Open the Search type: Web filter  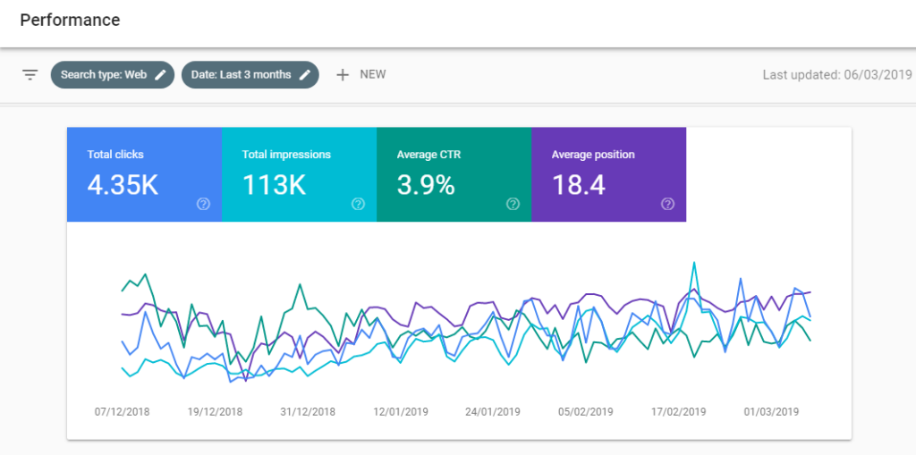click(103, 75)
